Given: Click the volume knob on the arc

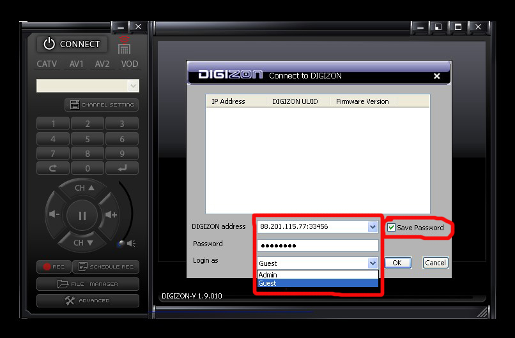Looking at the screenshot, I should [x=121, y=244].
